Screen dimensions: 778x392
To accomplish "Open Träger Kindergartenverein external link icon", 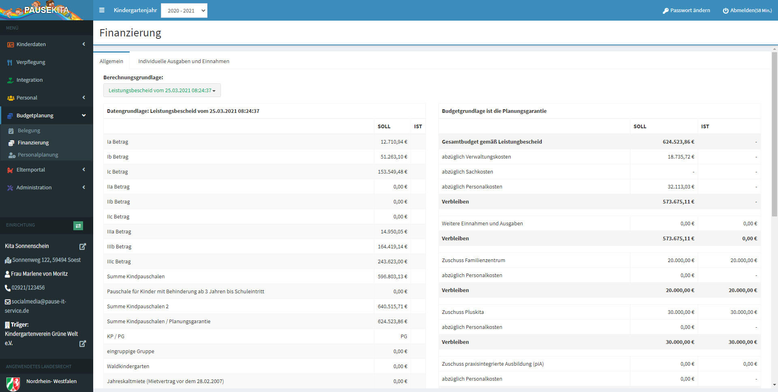I will pyautogui.click(x=83, y=343).
